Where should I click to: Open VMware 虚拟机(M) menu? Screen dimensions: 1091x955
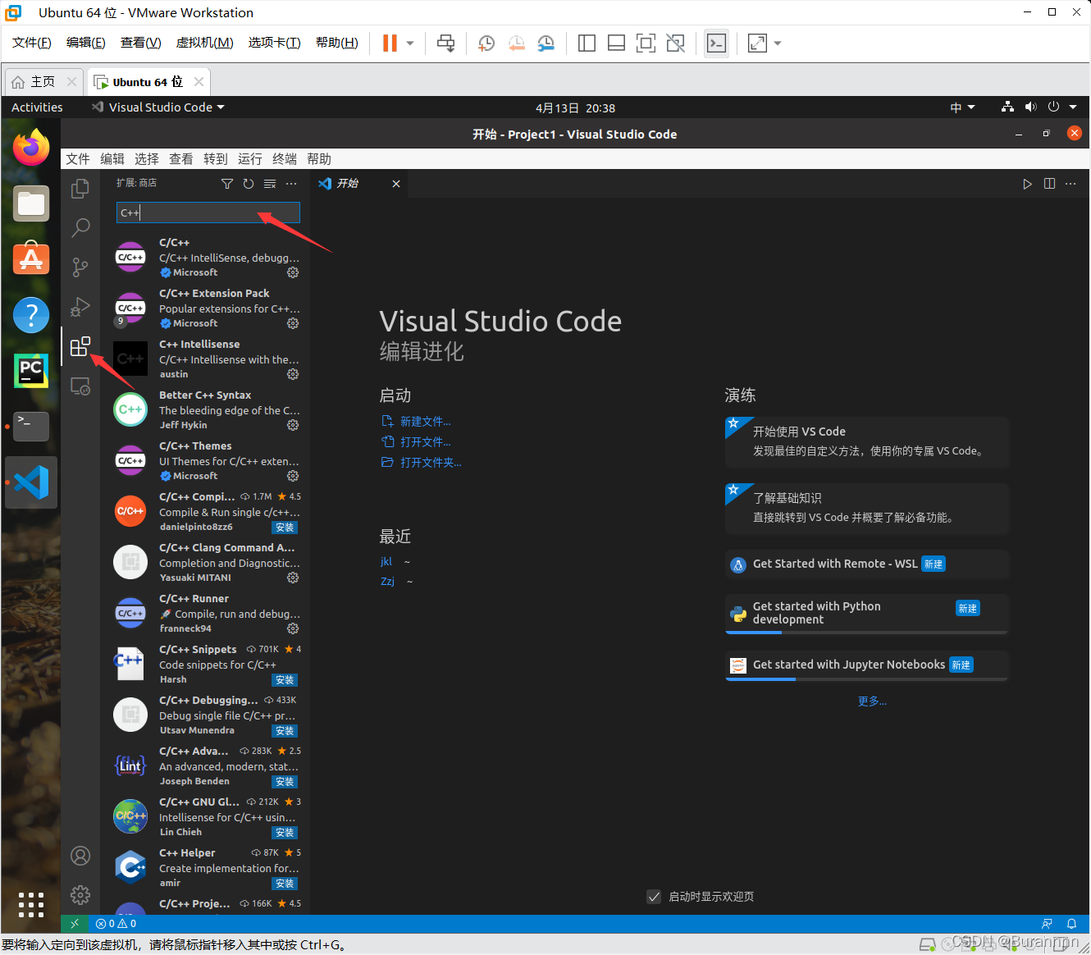click(x=205, y=43)
